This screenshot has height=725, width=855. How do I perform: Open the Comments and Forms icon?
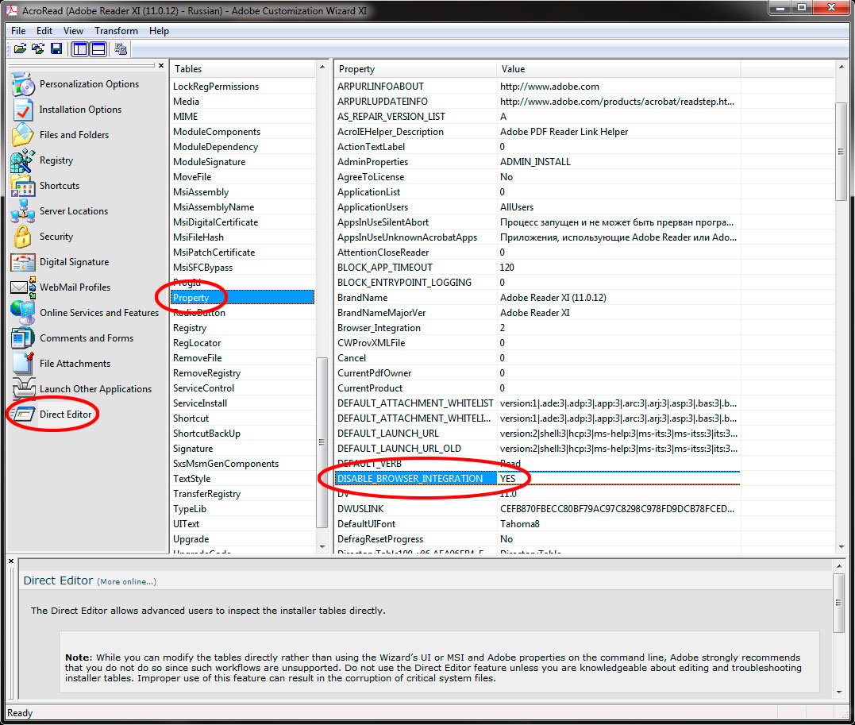tap(23, 338)
